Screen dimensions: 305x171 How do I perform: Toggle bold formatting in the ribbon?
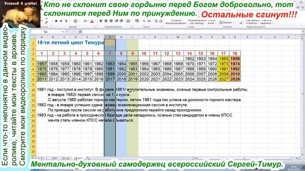[x=56, y=21]
